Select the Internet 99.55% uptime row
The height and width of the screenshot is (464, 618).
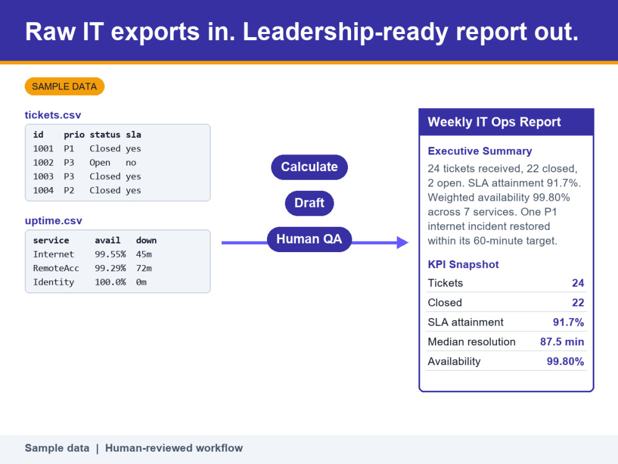(x=92, y=254)
